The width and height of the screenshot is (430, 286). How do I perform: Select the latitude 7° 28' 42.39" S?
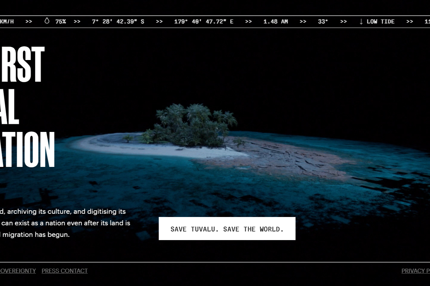click(118, 22)
